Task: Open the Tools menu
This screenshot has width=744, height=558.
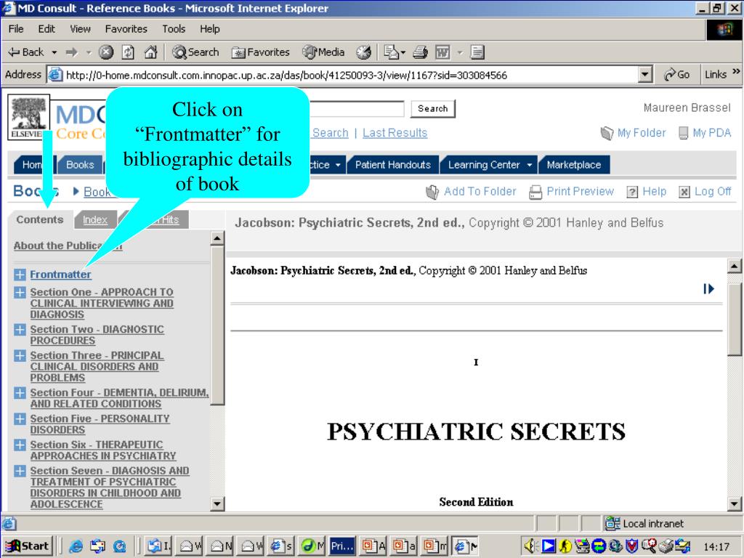Action: pos(174,29)
